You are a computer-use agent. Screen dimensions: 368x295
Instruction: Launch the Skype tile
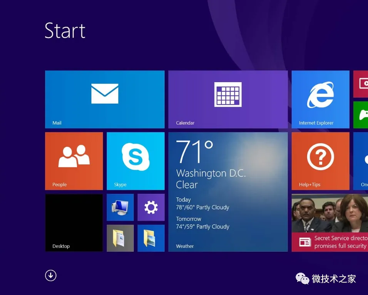tap(135, 161)
